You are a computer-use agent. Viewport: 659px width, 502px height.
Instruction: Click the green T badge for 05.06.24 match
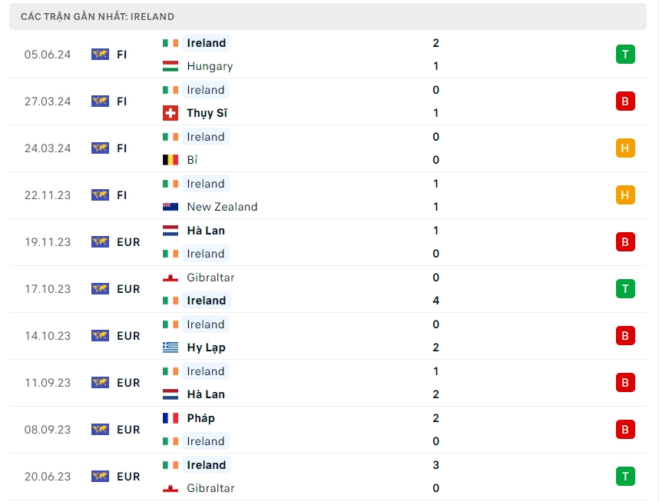click(x=625, y=54)
